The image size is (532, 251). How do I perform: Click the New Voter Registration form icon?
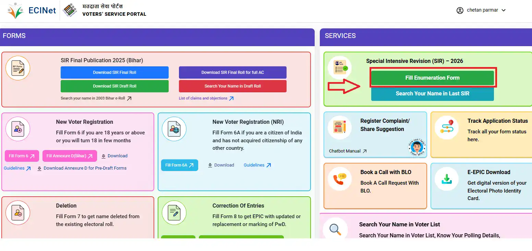coord(18,129)
